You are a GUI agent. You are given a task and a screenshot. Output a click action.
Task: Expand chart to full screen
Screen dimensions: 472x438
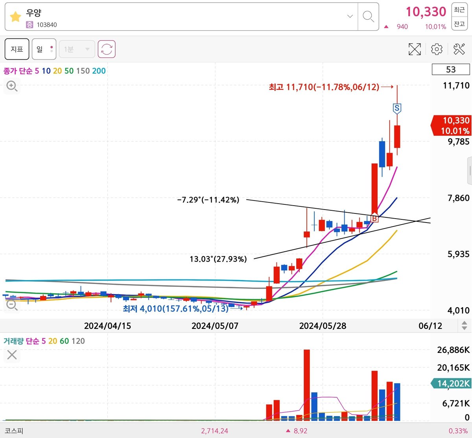415,49
